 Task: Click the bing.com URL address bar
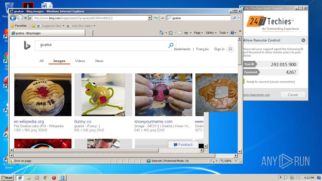click(88, 18)
